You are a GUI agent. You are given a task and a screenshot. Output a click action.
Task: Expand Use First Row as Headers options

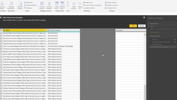pos(102,5)
